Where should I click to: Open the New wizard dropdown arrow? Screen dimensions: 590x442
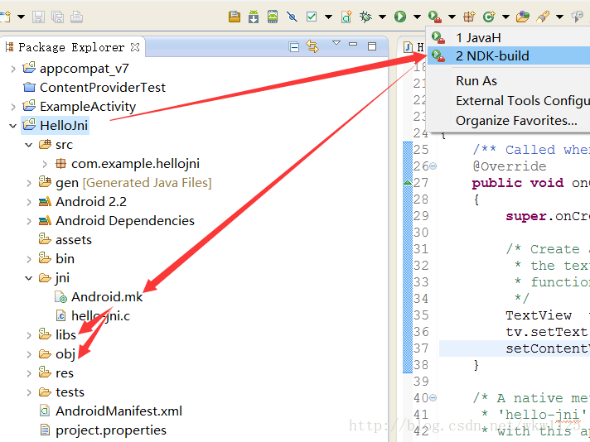point(21,17)
